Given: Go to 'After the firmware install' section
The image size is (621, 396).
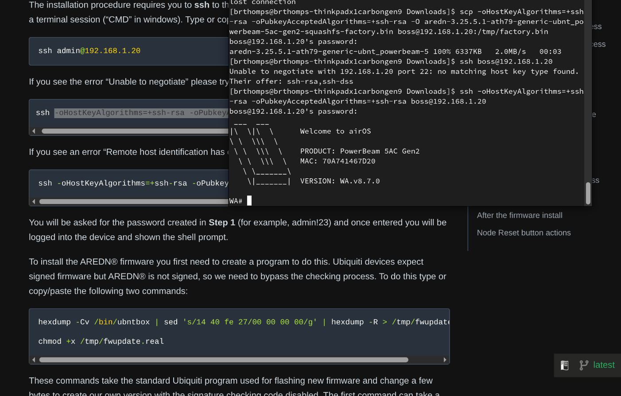Looking at the screenshot, I should tap(519, 215).
